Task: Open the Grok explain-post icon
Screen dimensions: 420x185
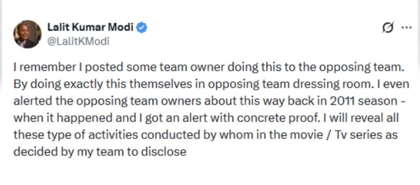Action: pyautogui.click(x=388, y=27)
